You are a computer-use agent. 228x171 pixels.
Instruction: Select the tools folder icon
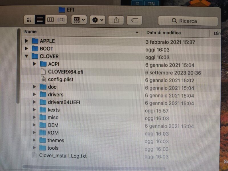click(42, 148)
